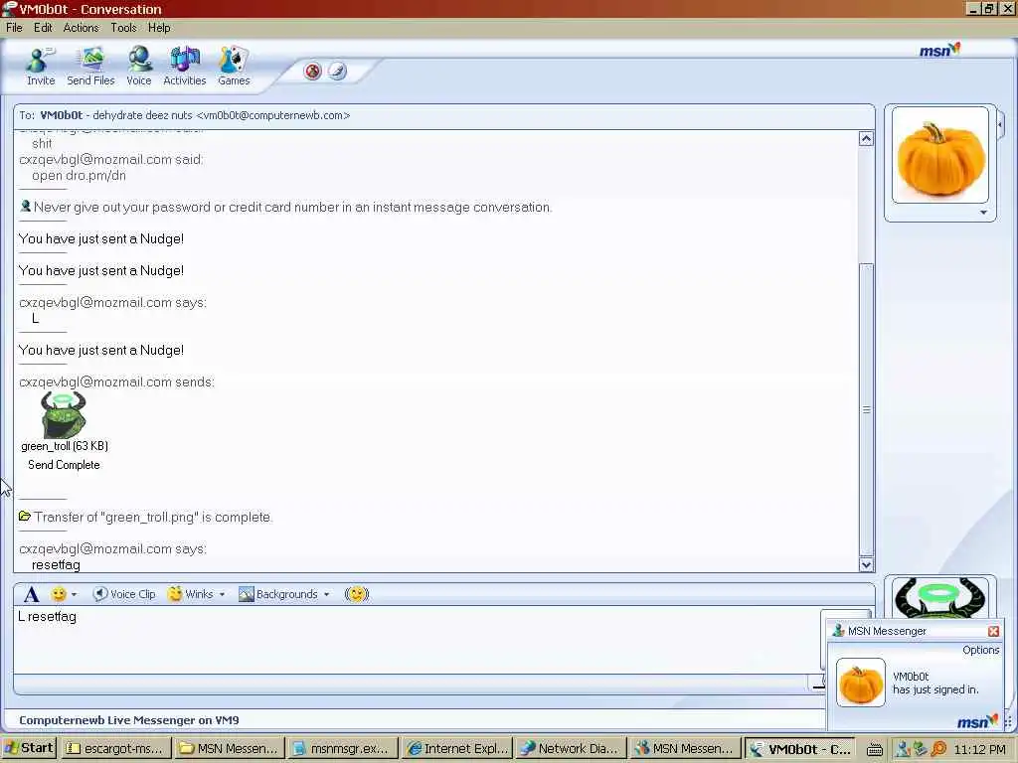Open the File menu

pyautogui.click(x=14, y=28)
